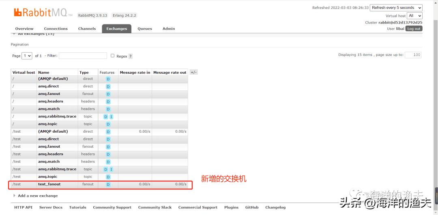Viewport: 438px width, 215px height.
Task: Open amq.fanout in the / vhost
Action: [x=49, y=94]
